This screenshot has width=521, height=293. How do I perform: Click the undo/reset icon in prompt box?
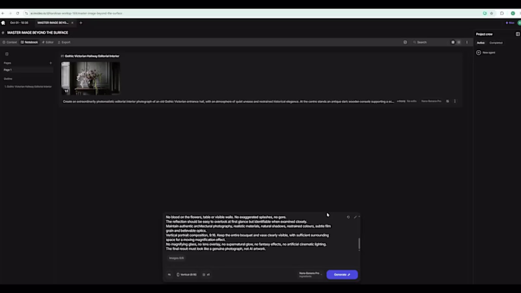coord(348,217)
